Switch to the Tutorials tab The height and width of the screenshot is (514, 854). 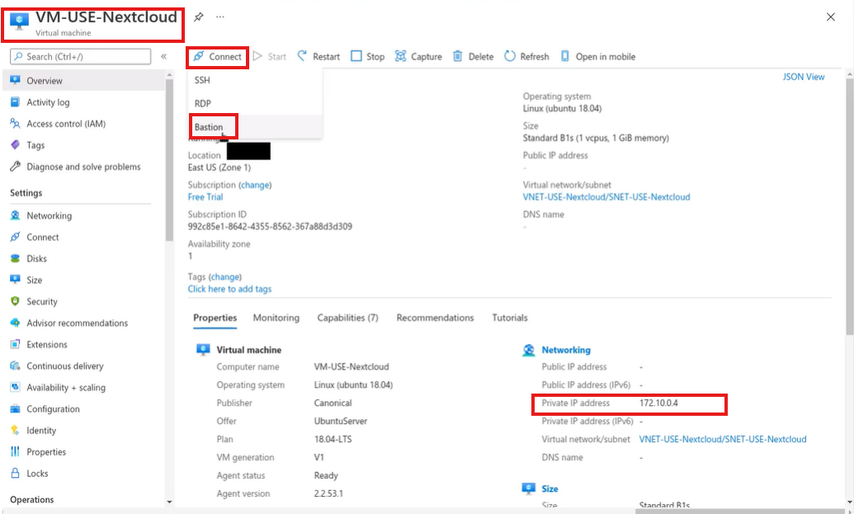click(510, 318)
